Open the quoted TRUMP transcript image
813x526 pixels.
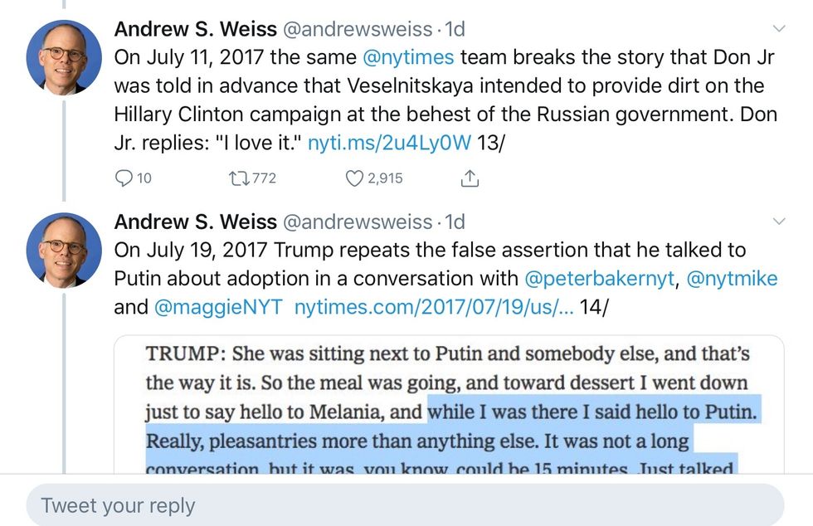(448, 407)
